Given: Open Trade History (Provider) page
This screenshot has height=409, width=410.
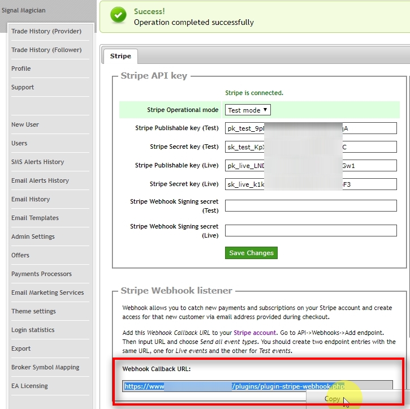Looking at the screenshot, I should (x=46, y=31).
